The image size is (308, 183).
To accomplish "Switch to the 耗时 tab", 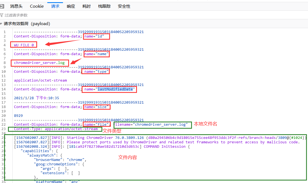I will (x=87, y=6).
